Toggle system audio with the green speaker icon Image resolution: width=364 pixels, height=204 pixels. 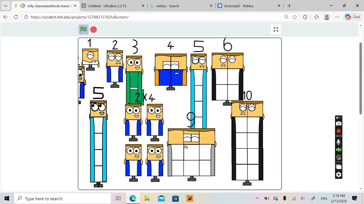point(338,150)
